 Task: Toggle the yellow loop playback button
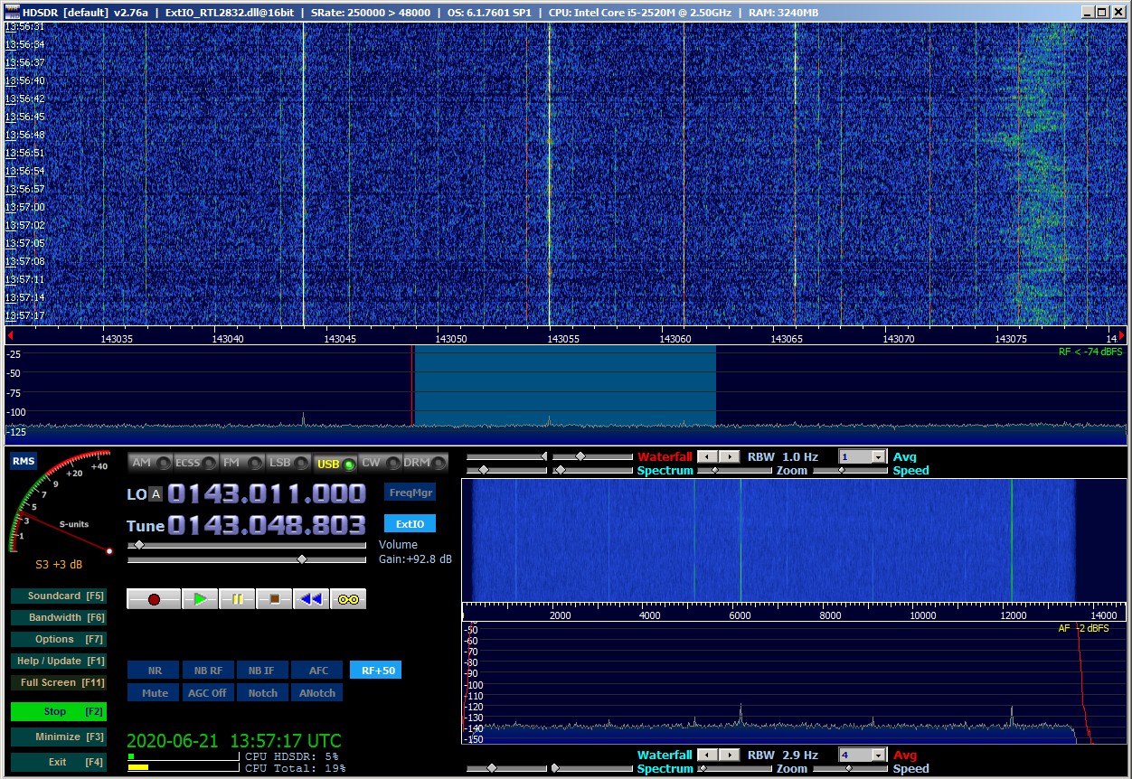click(348, 598)
